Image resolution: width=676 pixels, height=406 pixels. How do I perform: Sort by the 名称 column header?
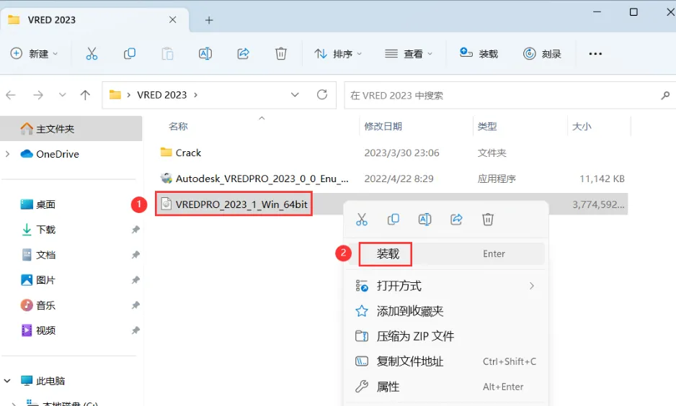tap(178, 126)
